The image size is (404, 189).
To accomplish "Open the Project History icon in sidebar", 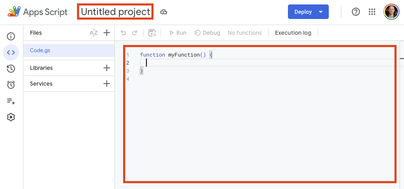I will [x=11, y=69].
